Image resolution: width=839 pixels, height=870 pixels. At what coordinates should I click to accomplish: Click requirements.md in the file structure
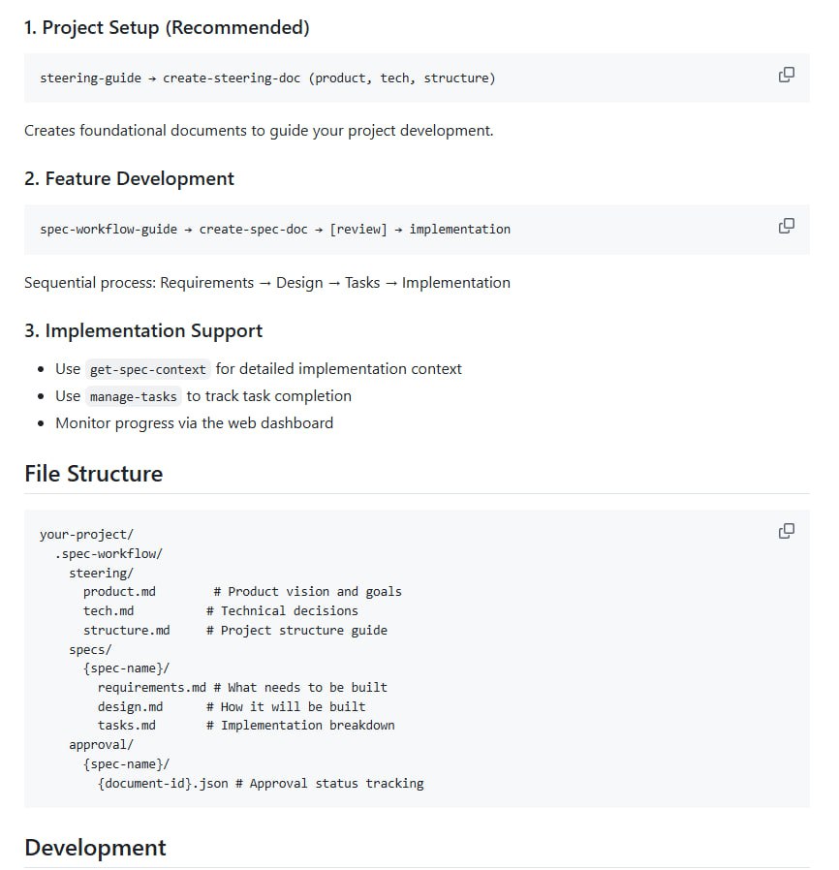click(151, 688)
